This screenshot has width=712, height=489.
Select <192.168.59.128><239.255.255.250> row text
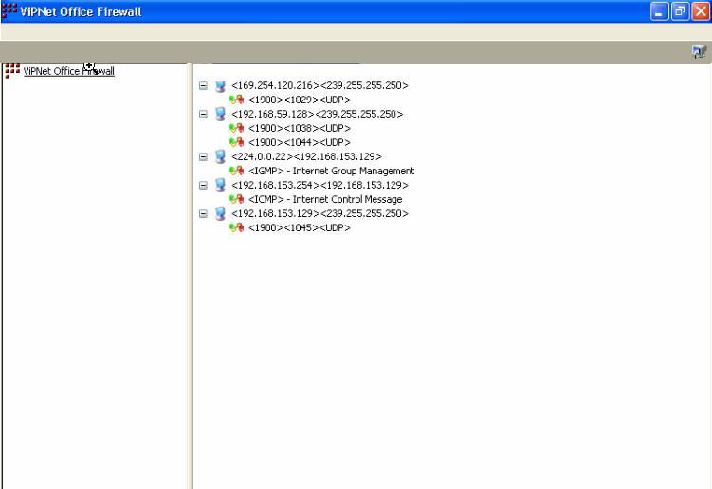tap(317, 114)
